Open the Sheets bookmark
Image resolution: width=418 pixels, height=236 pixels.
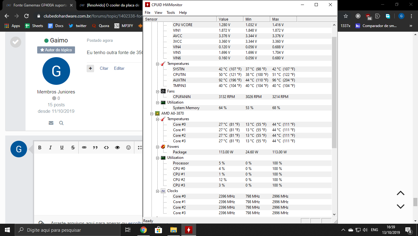tap(34, 26)
